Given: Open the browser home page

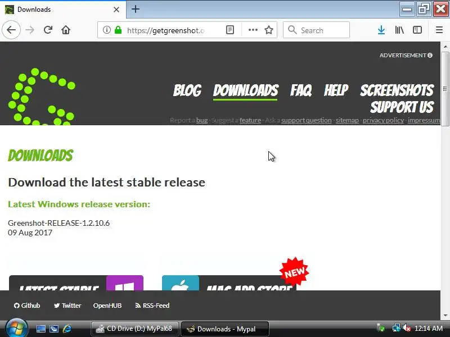Looking at the screenshot, I should 66,30.
